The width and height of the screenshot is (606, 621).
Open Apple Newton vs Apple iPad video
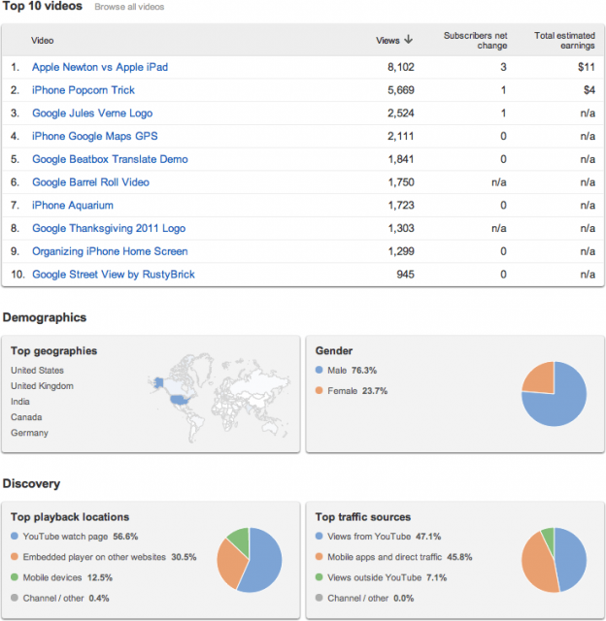(100, 67)
